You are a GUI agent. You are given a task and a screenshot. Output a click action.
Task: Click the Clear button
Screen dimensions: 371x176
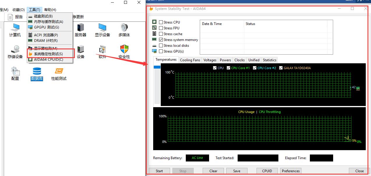[x=213, y=171]
